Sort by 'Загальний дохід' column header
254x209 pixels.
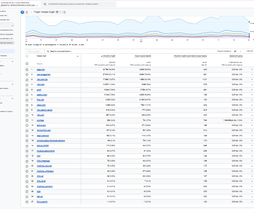pos(236,56)
